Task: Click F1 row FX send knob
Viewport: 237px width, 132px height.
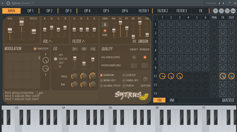Action: 223,76
